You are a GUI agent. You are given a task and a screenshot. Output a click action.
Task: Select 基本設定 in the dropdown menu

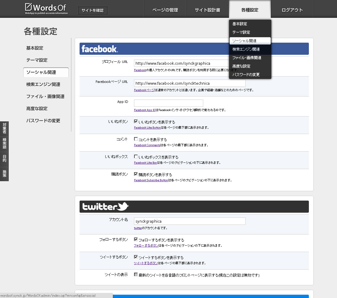pos(250,24)
